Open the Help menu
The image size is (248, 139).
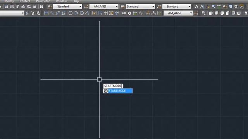[x=76, y=1]
